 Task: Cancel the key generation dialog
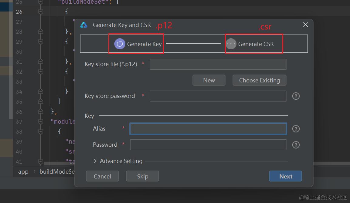[102, 176]
